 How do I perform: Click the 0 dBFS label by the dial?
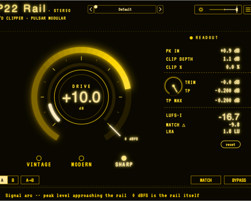[x=131, y=139]
